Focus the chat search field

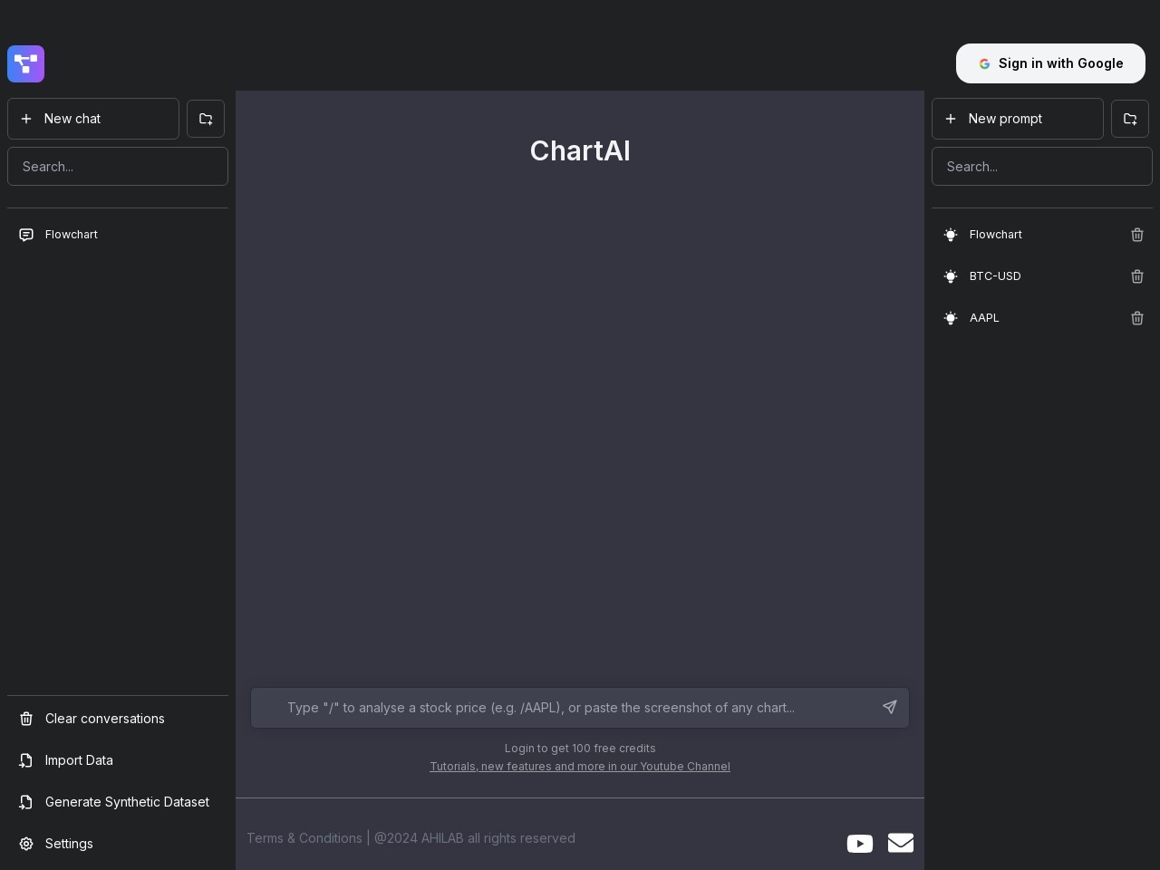coord(118,167)
